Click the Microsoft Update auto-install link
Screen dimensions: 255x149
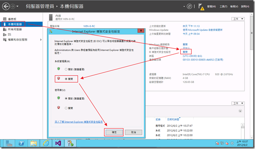tap(203, 30)
